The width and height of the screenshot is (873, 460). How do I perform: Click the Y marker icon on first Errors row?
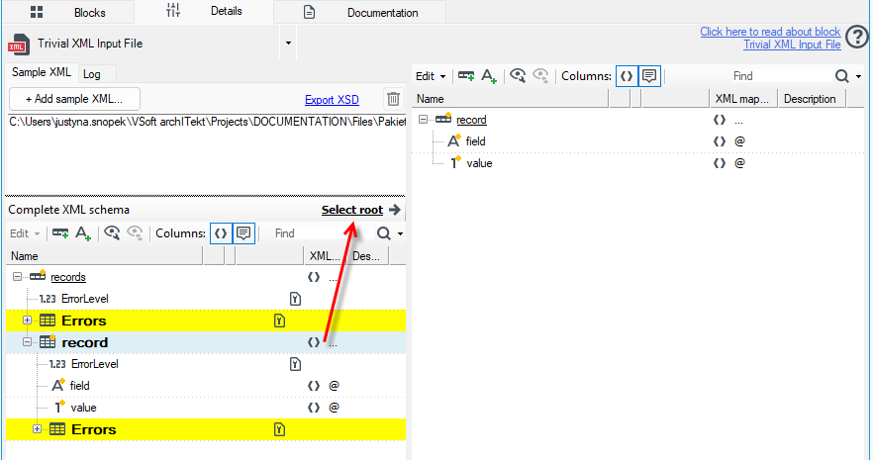point(279,321)
